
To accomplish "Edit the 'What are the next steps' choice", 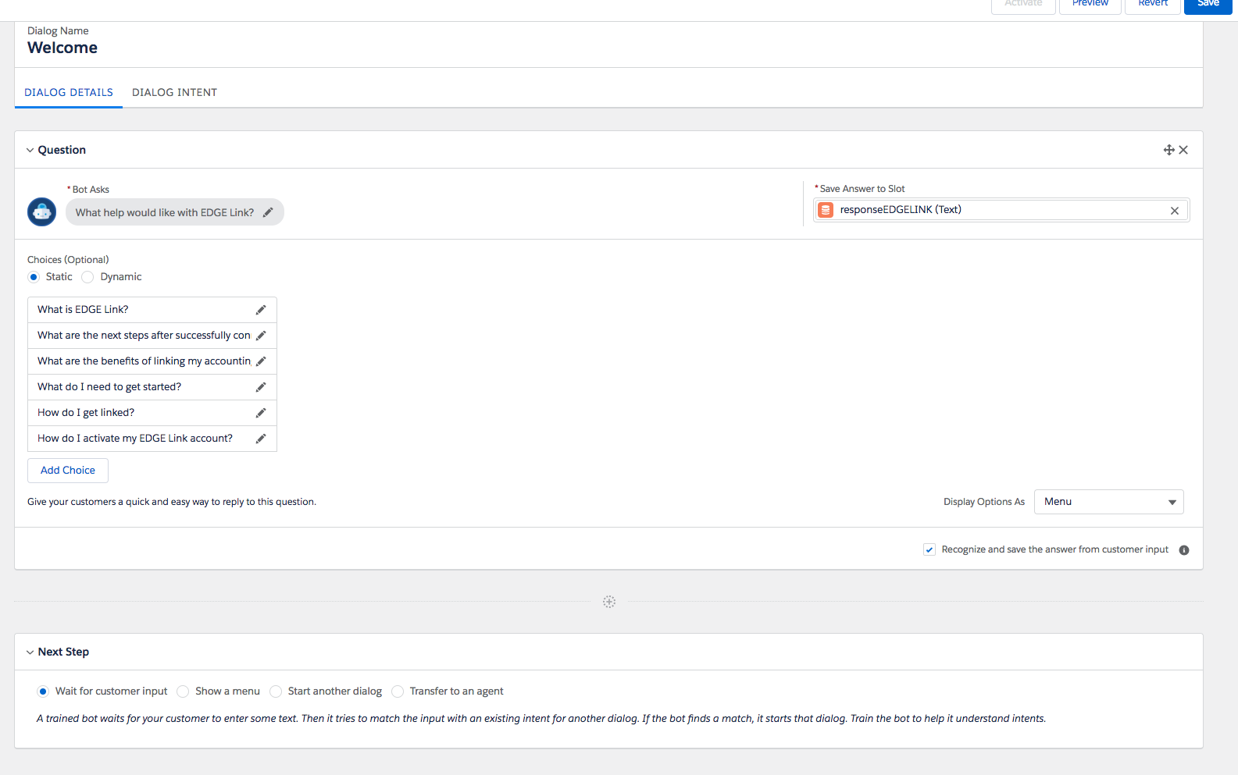I will tap(261, 336).
